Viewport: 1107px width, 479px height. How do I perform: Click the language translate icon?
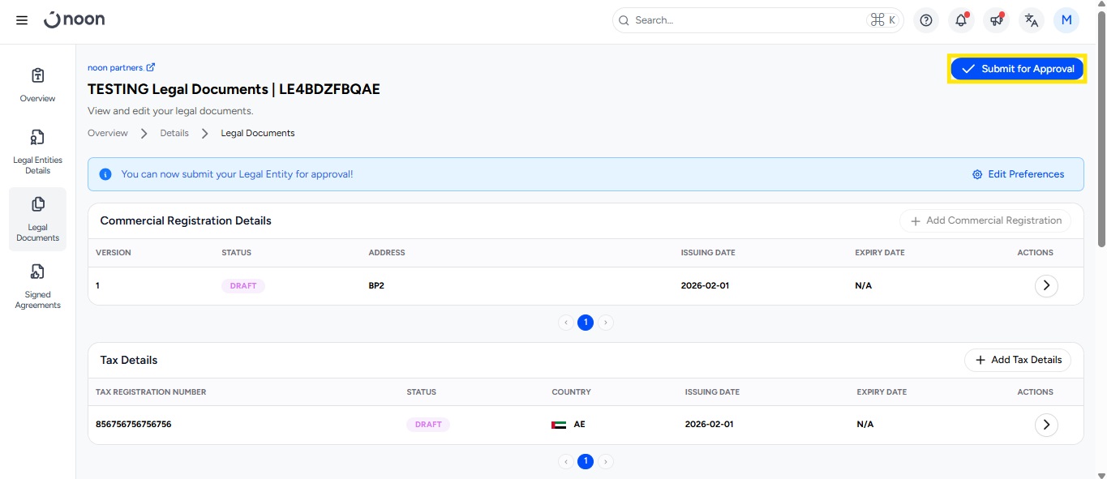[1031, 20]
